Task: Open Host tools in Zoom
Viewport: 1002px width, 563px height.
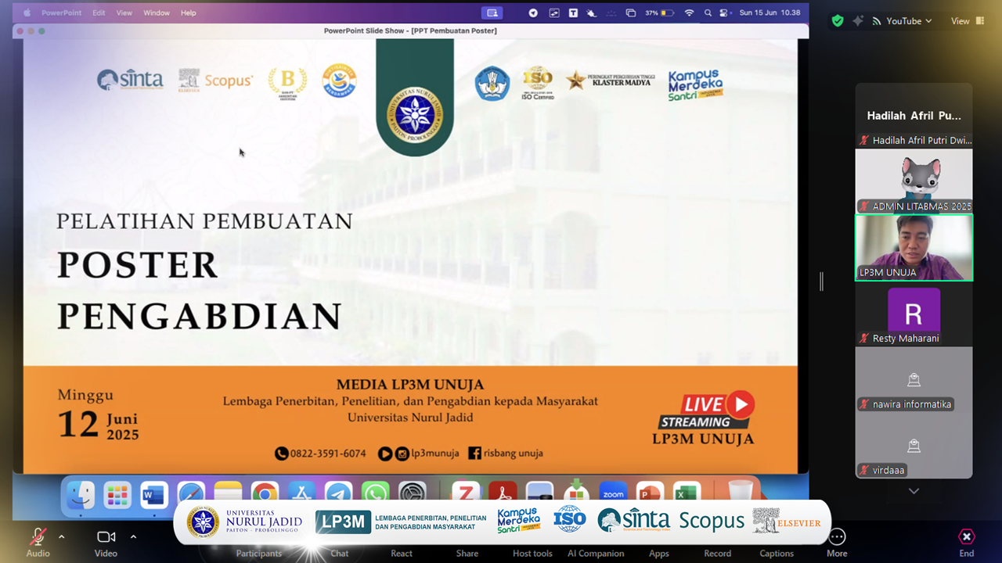Action: (x=532, y=553)
